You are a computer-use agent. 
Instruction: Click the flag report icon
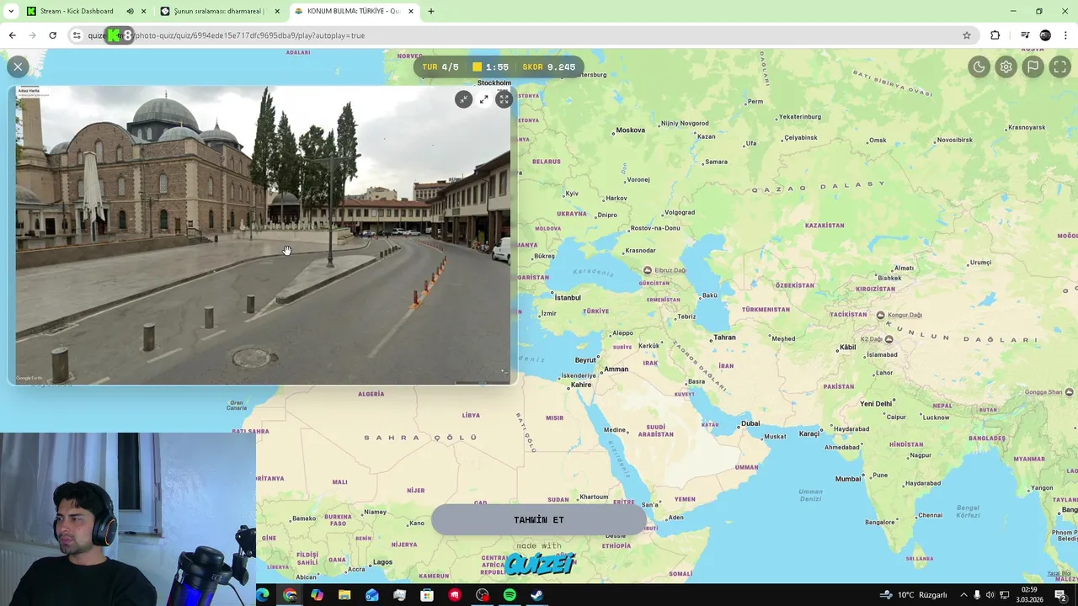1033,67
